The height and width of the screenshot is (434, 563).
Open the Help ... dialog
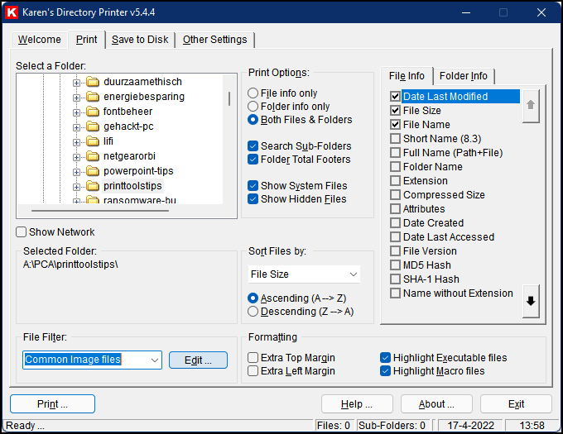pyautogui.click(x=357, y=404)
